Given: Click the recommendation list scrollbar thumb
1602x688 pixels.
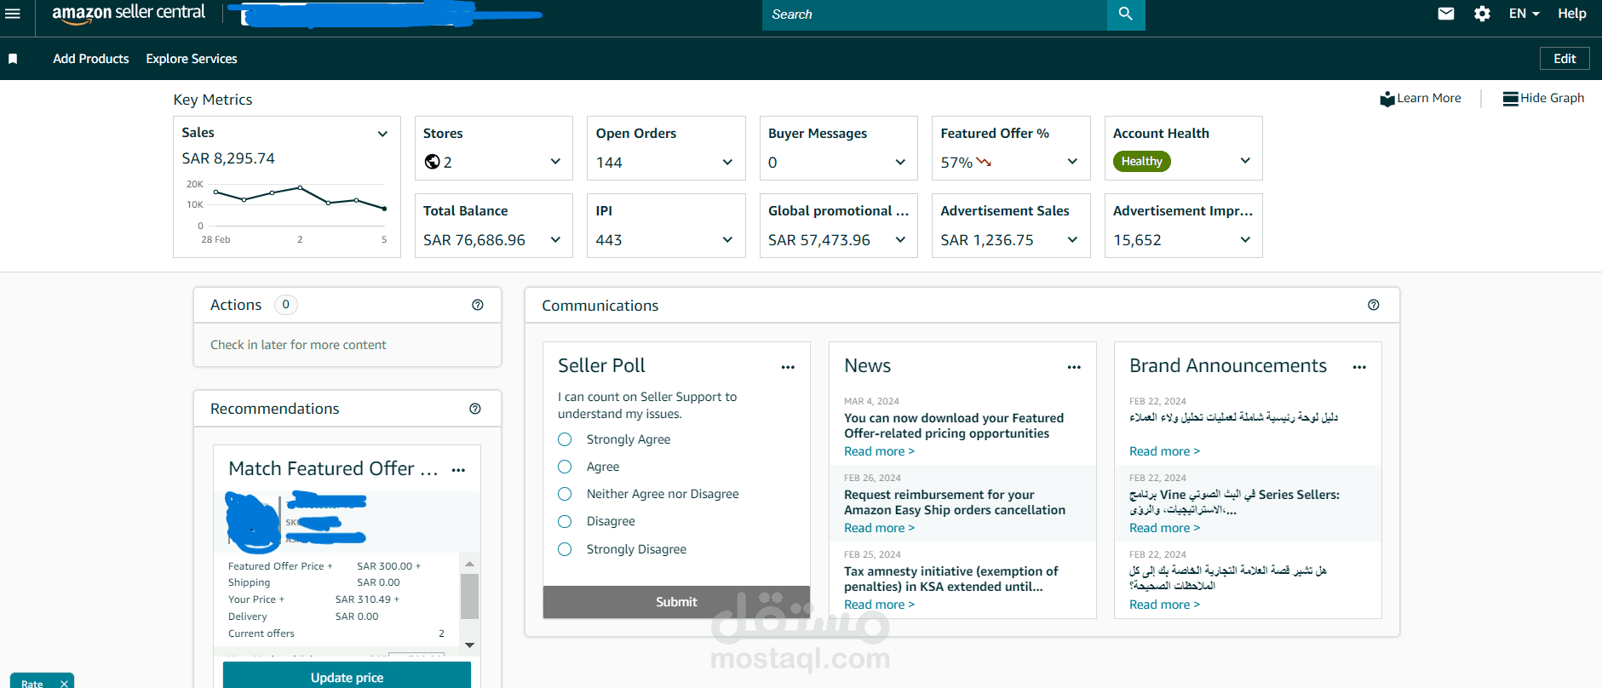Looking at the screenshot, I should [x=469, y=596].
